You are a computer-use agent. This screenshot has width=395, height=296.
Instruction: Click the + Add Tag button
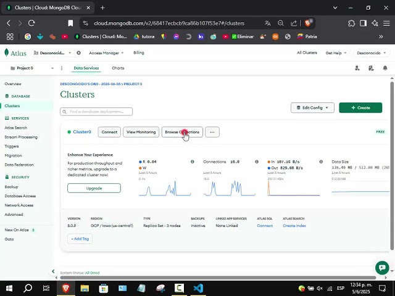(80, 239)
